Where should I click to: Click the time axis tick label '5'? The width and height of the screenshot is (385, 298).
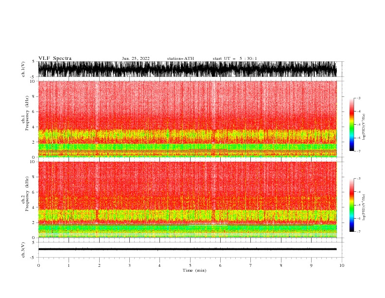[x=190, y=265]
